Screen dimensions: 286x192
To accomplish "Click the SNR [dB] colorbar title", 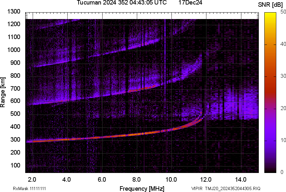I will point(270,5).
